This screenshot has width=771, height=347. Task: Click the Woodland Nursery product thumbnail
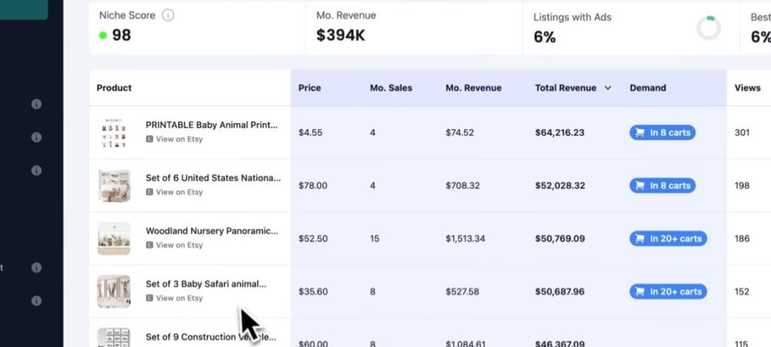[114, 238]
